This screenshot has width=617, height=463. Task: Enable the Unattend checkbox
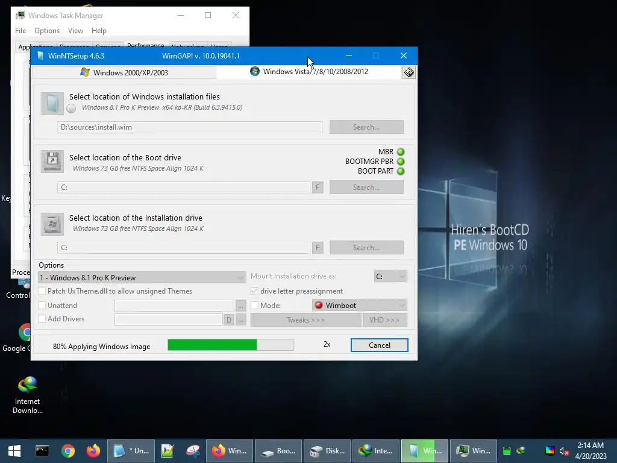click(42, 305)
